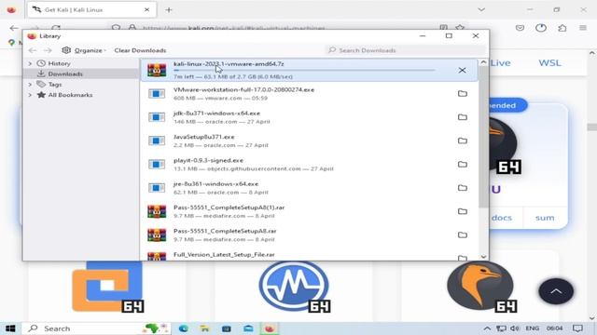Open folder for jre-8u361-windows-x64.exe
Screen dimensions: 597x335
463,188
